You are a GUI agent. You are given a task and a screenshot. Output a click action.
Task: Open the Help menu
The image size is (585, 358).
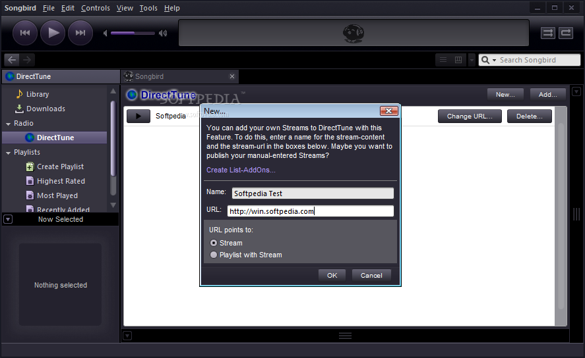click(x=172, y=8)
